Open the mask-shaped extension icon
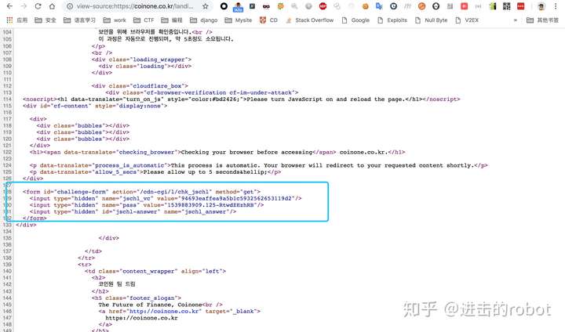Viewport: 565px width, 332px height. point(266,6)
